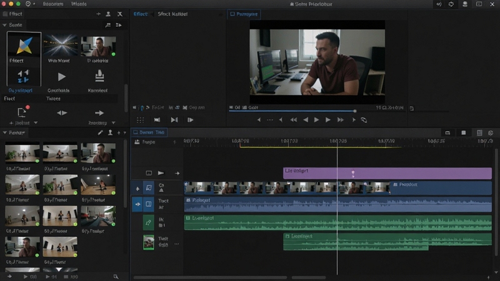Open timeline settings gear icon
This screenshot has width=500, height=281.
pyautogui.click(x=491, y=133)
